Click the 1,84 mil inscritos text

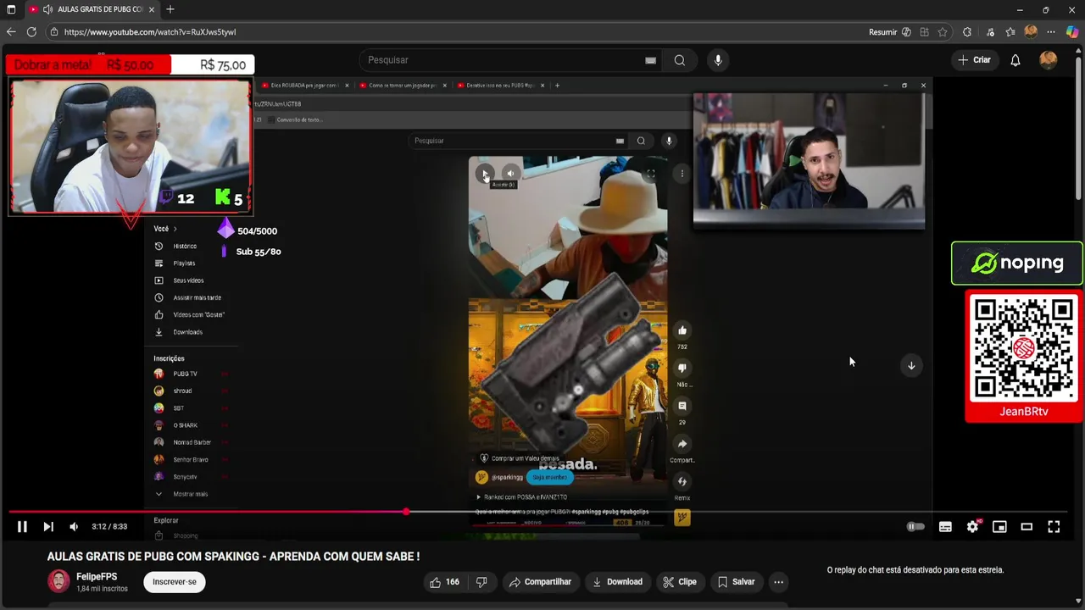point(102,588)
